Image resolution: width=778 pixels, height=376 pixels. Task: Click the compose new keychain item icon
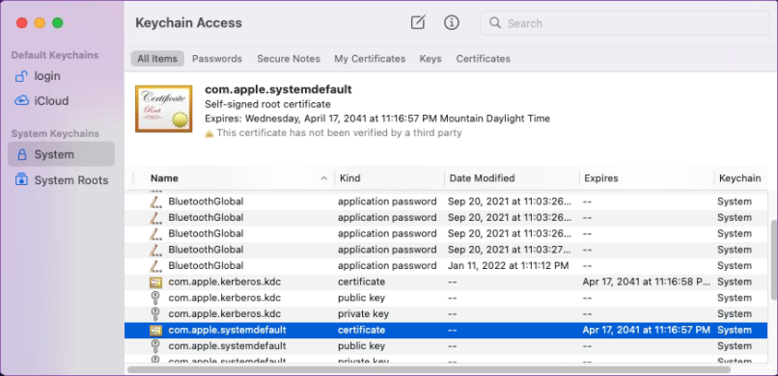tap(418, 22)
